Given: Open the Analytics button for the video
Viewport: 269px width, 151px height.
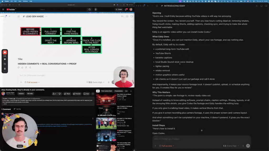Looking at the screenshot, I should (x=21, y=94).
